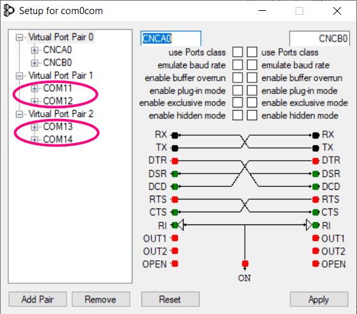The width and height of the screenshot is (357, 314).
Task: Click the left DTR red pin indicator
Action: [x=175, y=161]
